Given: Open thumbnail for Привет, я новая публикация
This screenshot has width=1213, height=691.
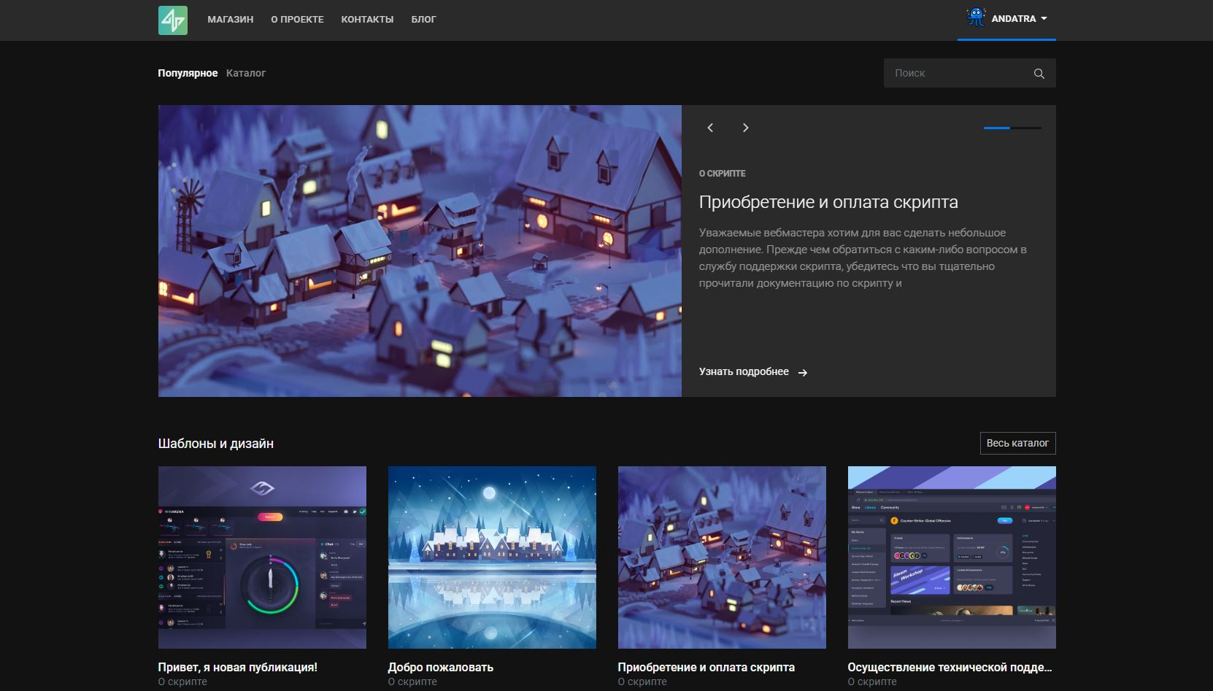Looking at the screenshot, I should point(262,557).
